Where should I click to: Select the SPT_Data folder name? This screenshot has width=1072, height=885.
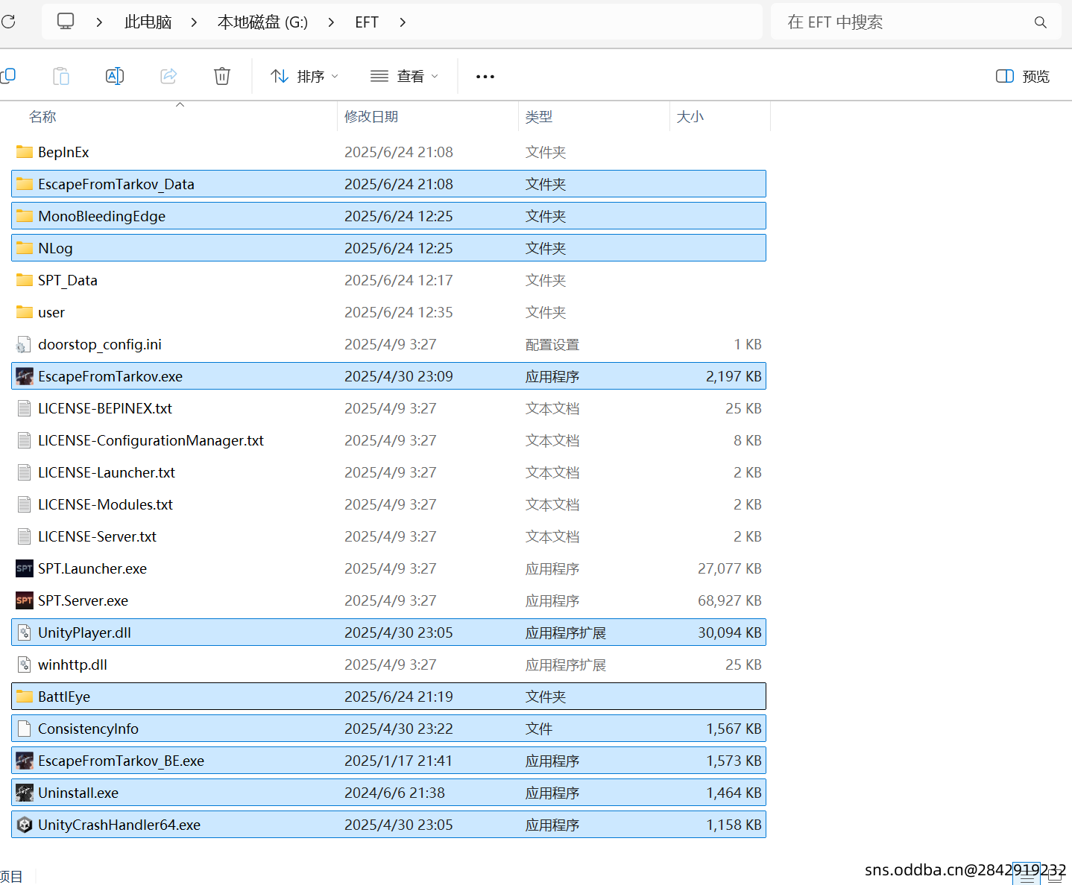[x=68, y=280]
